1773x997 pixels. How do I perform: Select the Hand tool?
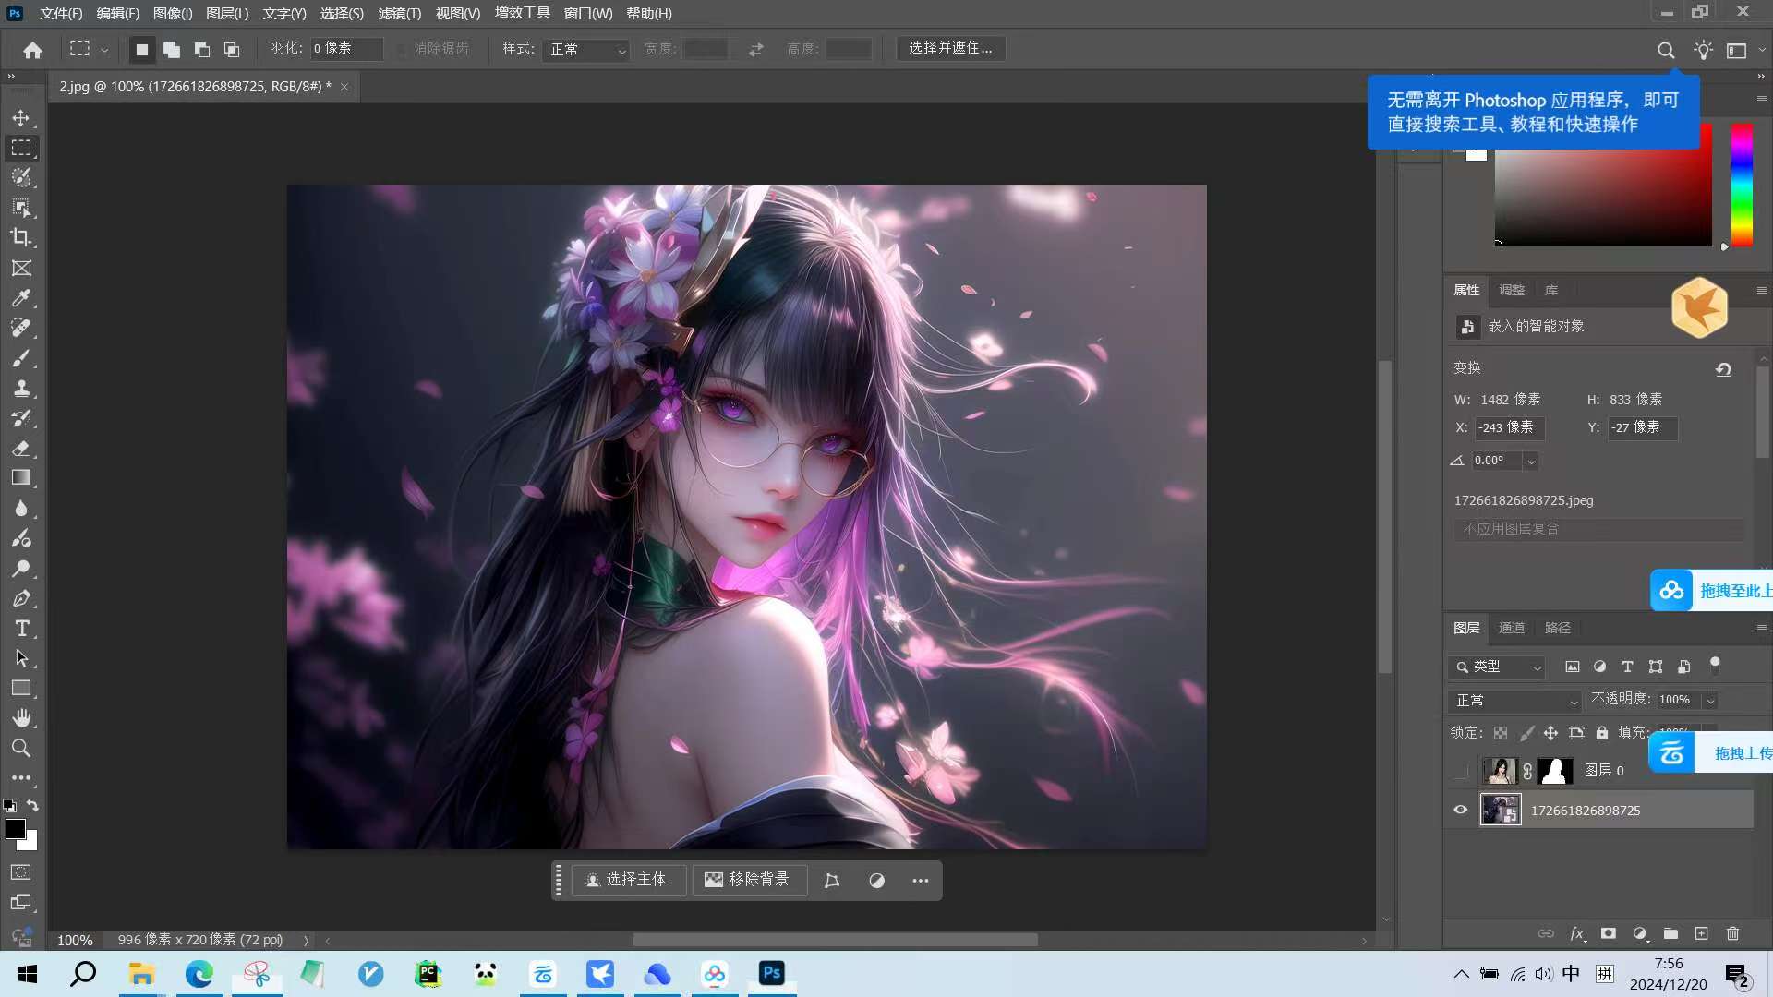21,718
